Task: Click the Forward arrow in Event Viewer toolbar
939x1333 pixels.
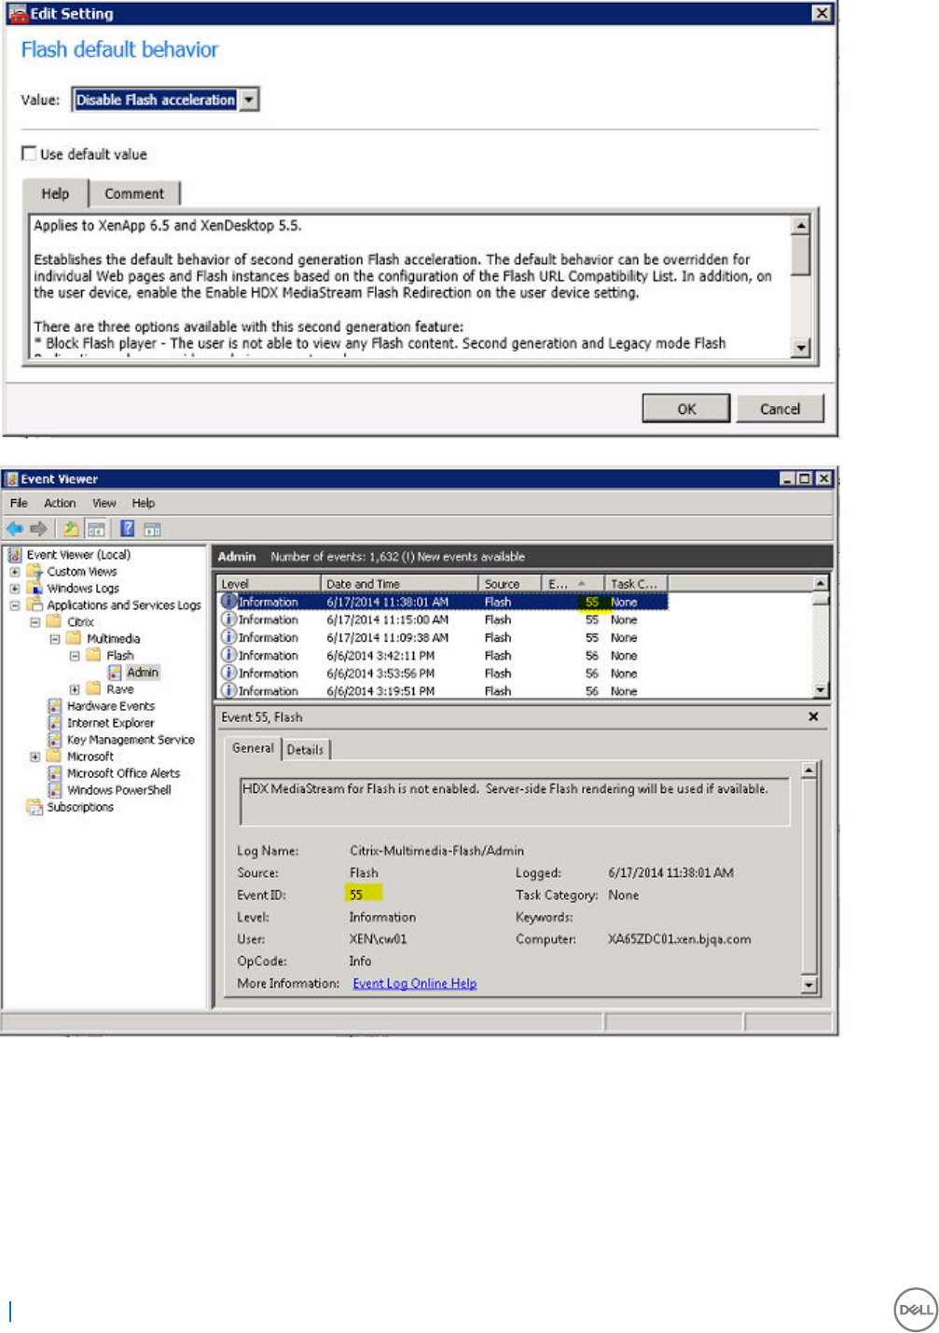Action: tap(38, 529)
